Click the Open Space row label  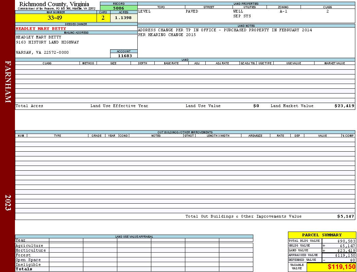28,260
